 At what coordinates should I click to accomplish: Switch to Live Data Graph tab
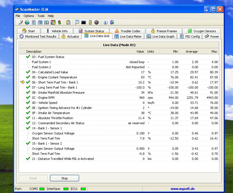click(x=160, y=36)
